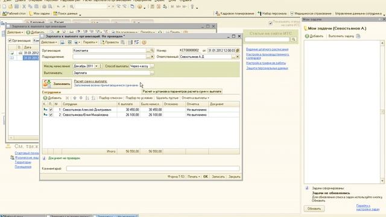
Task: Click Удалить пустые button
Action: point(167,98)
